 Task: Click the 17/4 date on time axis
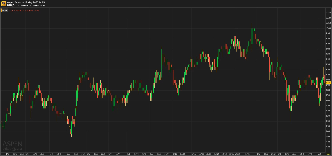(x=310, y=154)
